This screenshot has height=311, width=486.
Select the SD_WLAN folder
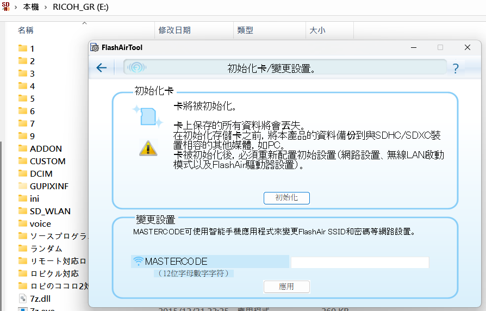pyautogui.click(x=45, y=211)
